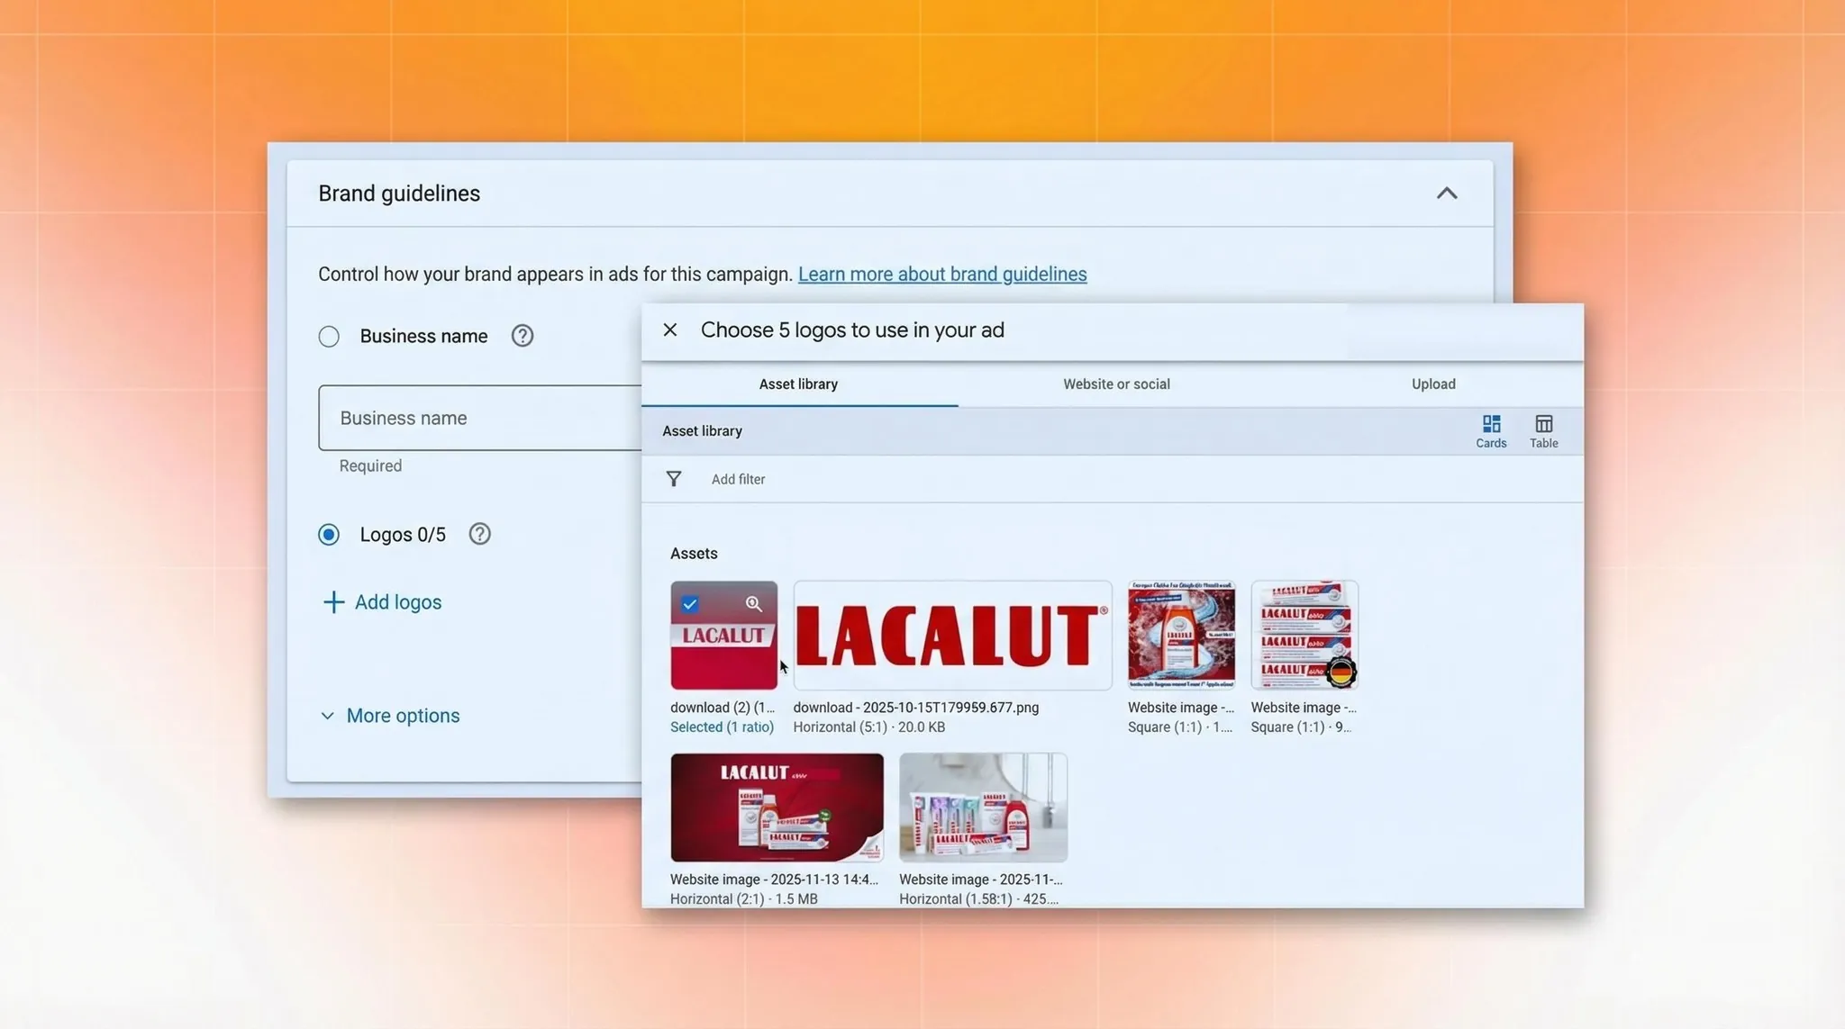Switch to Cards view
Screen dimensions: 1845x1029
[1491, 431]
